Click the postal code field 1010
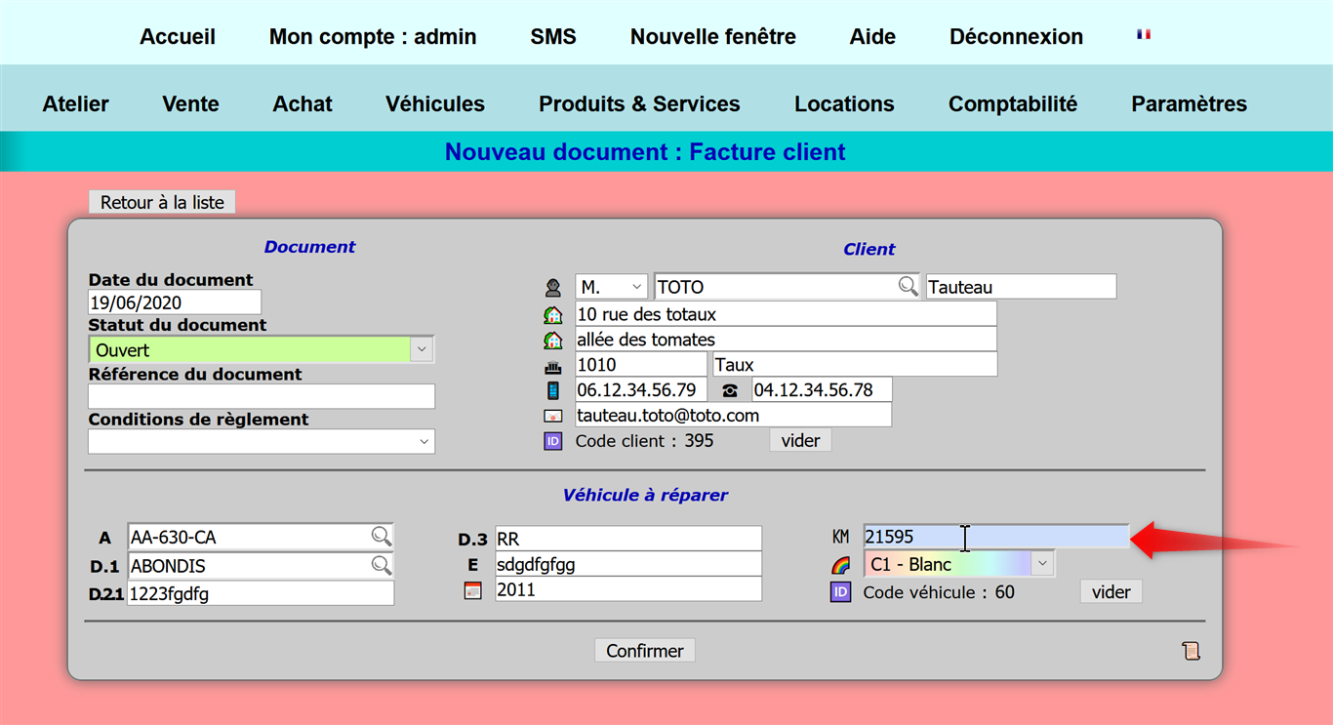Image resolution: width=1333 pixels, height=725 pixels. coord(641,365)
